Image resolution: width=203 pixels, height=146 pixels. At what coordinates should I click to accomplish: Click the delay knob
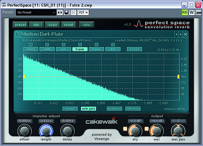pos(68,131)
